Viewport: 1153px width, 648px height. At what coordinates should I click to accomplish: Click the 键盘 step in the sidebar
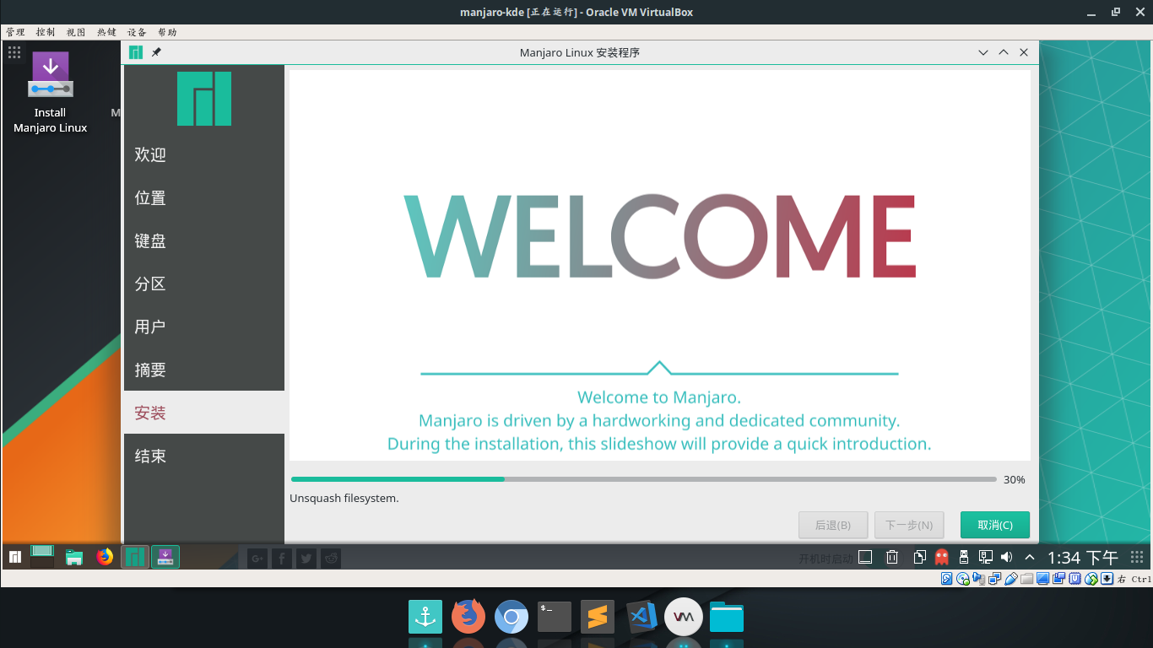coord(204,240)
